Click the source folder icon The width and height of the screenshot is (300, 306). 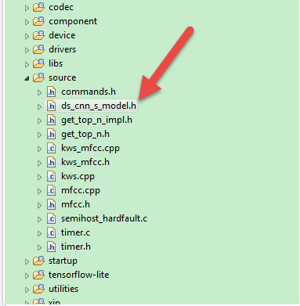(38, 77)
